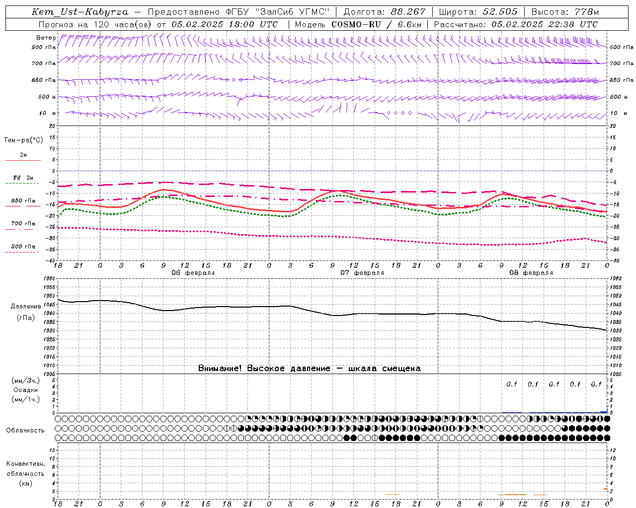Click the computed time Рассчитано: 05.02.2025 22:38 UTC
Image resolution: width=636 pixels, height=508 pixels.
click(x=516, y=24)
